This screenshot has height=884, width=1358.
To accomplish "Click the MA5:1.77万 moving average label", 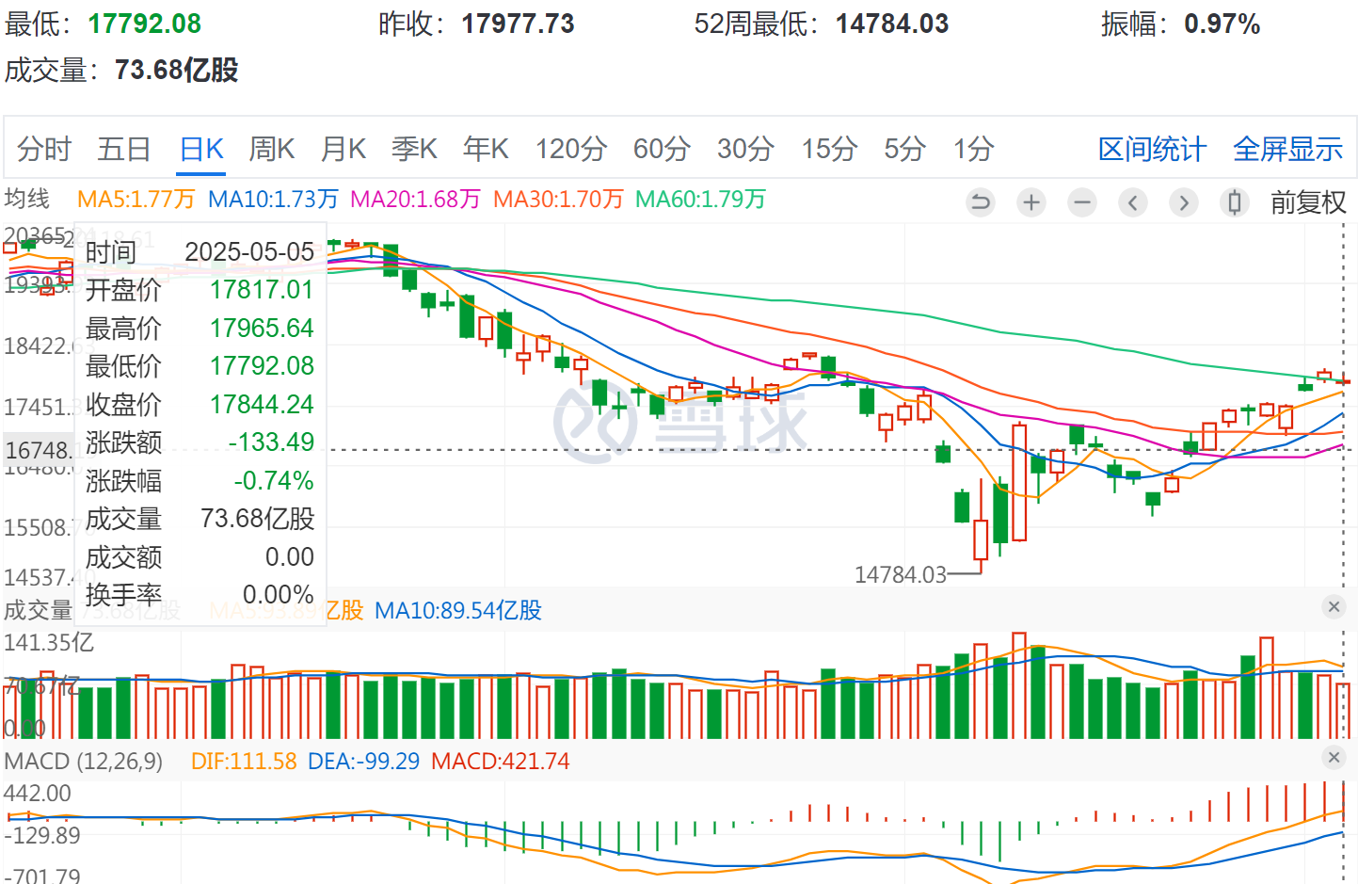I will pos(136,199).
